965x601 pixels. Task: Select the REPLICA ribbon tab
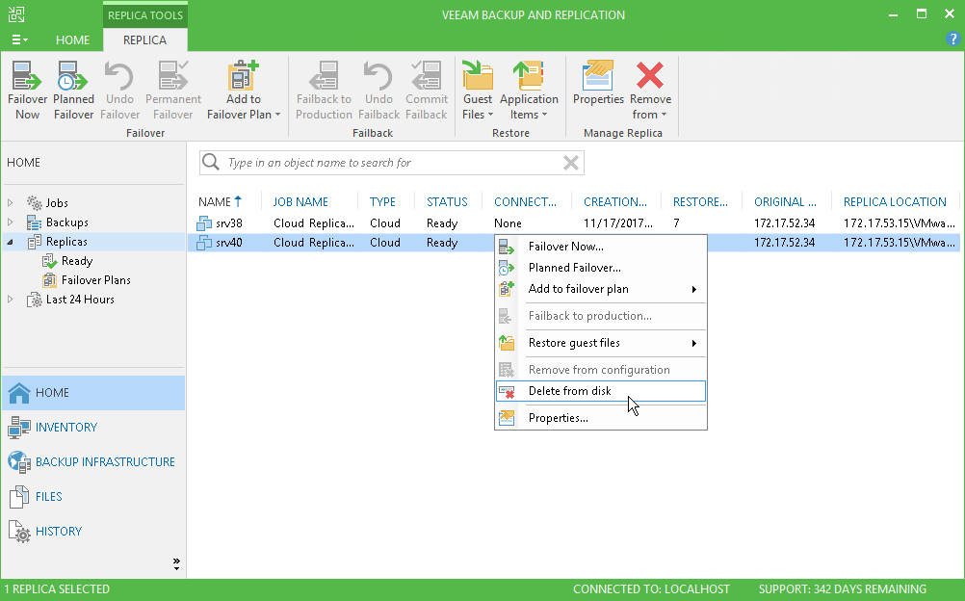pos(144,40)
